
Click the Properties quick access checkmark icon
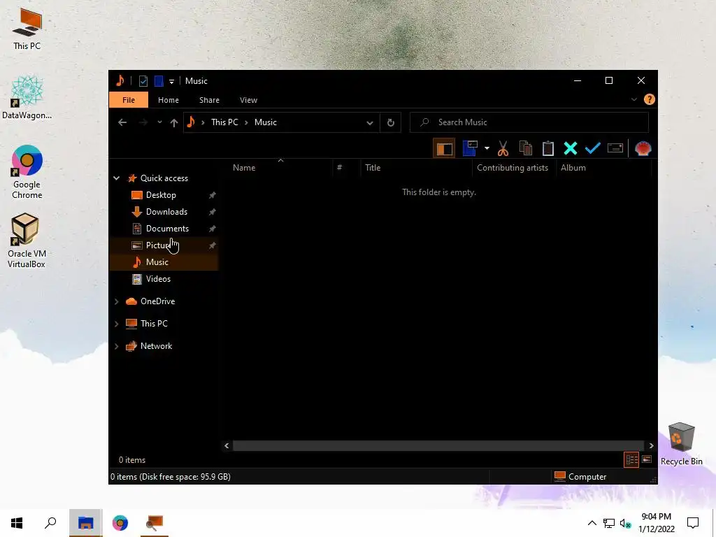pyautogui.click(x=143, y=81)
